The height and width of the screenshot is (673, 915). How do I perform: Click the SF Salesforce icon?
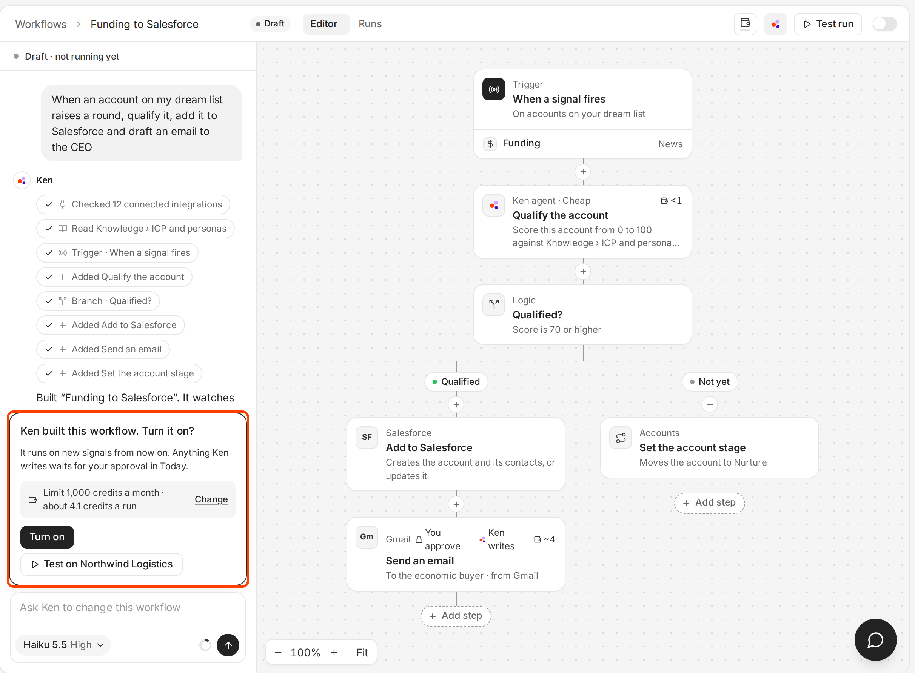click(x=367, y=438)
